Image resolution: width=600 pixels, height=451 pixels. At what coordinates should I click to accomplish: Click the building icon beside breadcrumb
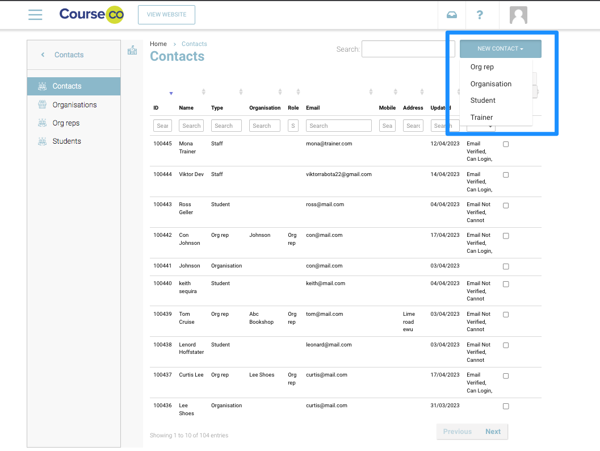click(132, 51)
